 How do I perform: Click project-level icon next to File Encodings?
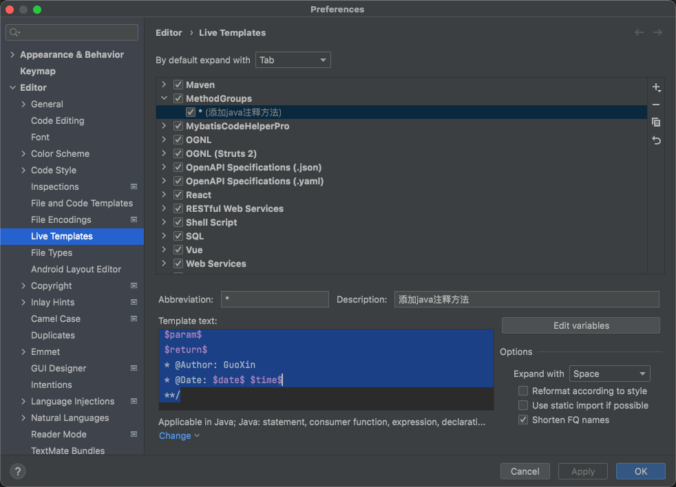pyautogui.click(x=134, y=220)
